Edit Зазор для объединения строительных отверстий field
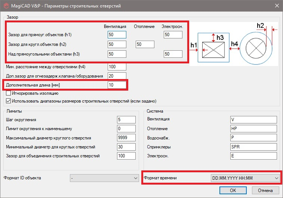Screen dimensions: 283x198 pyautogui.click(x=126, y=155)
